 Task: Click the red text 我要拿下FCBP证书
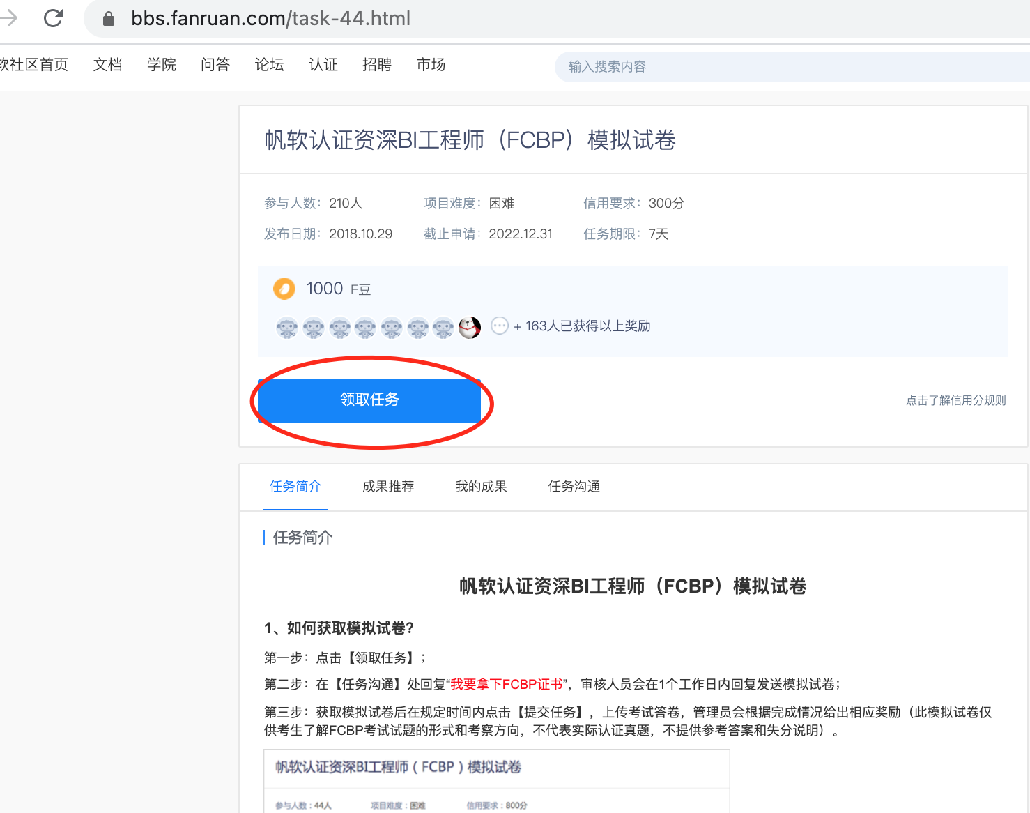tap(507, 685)
